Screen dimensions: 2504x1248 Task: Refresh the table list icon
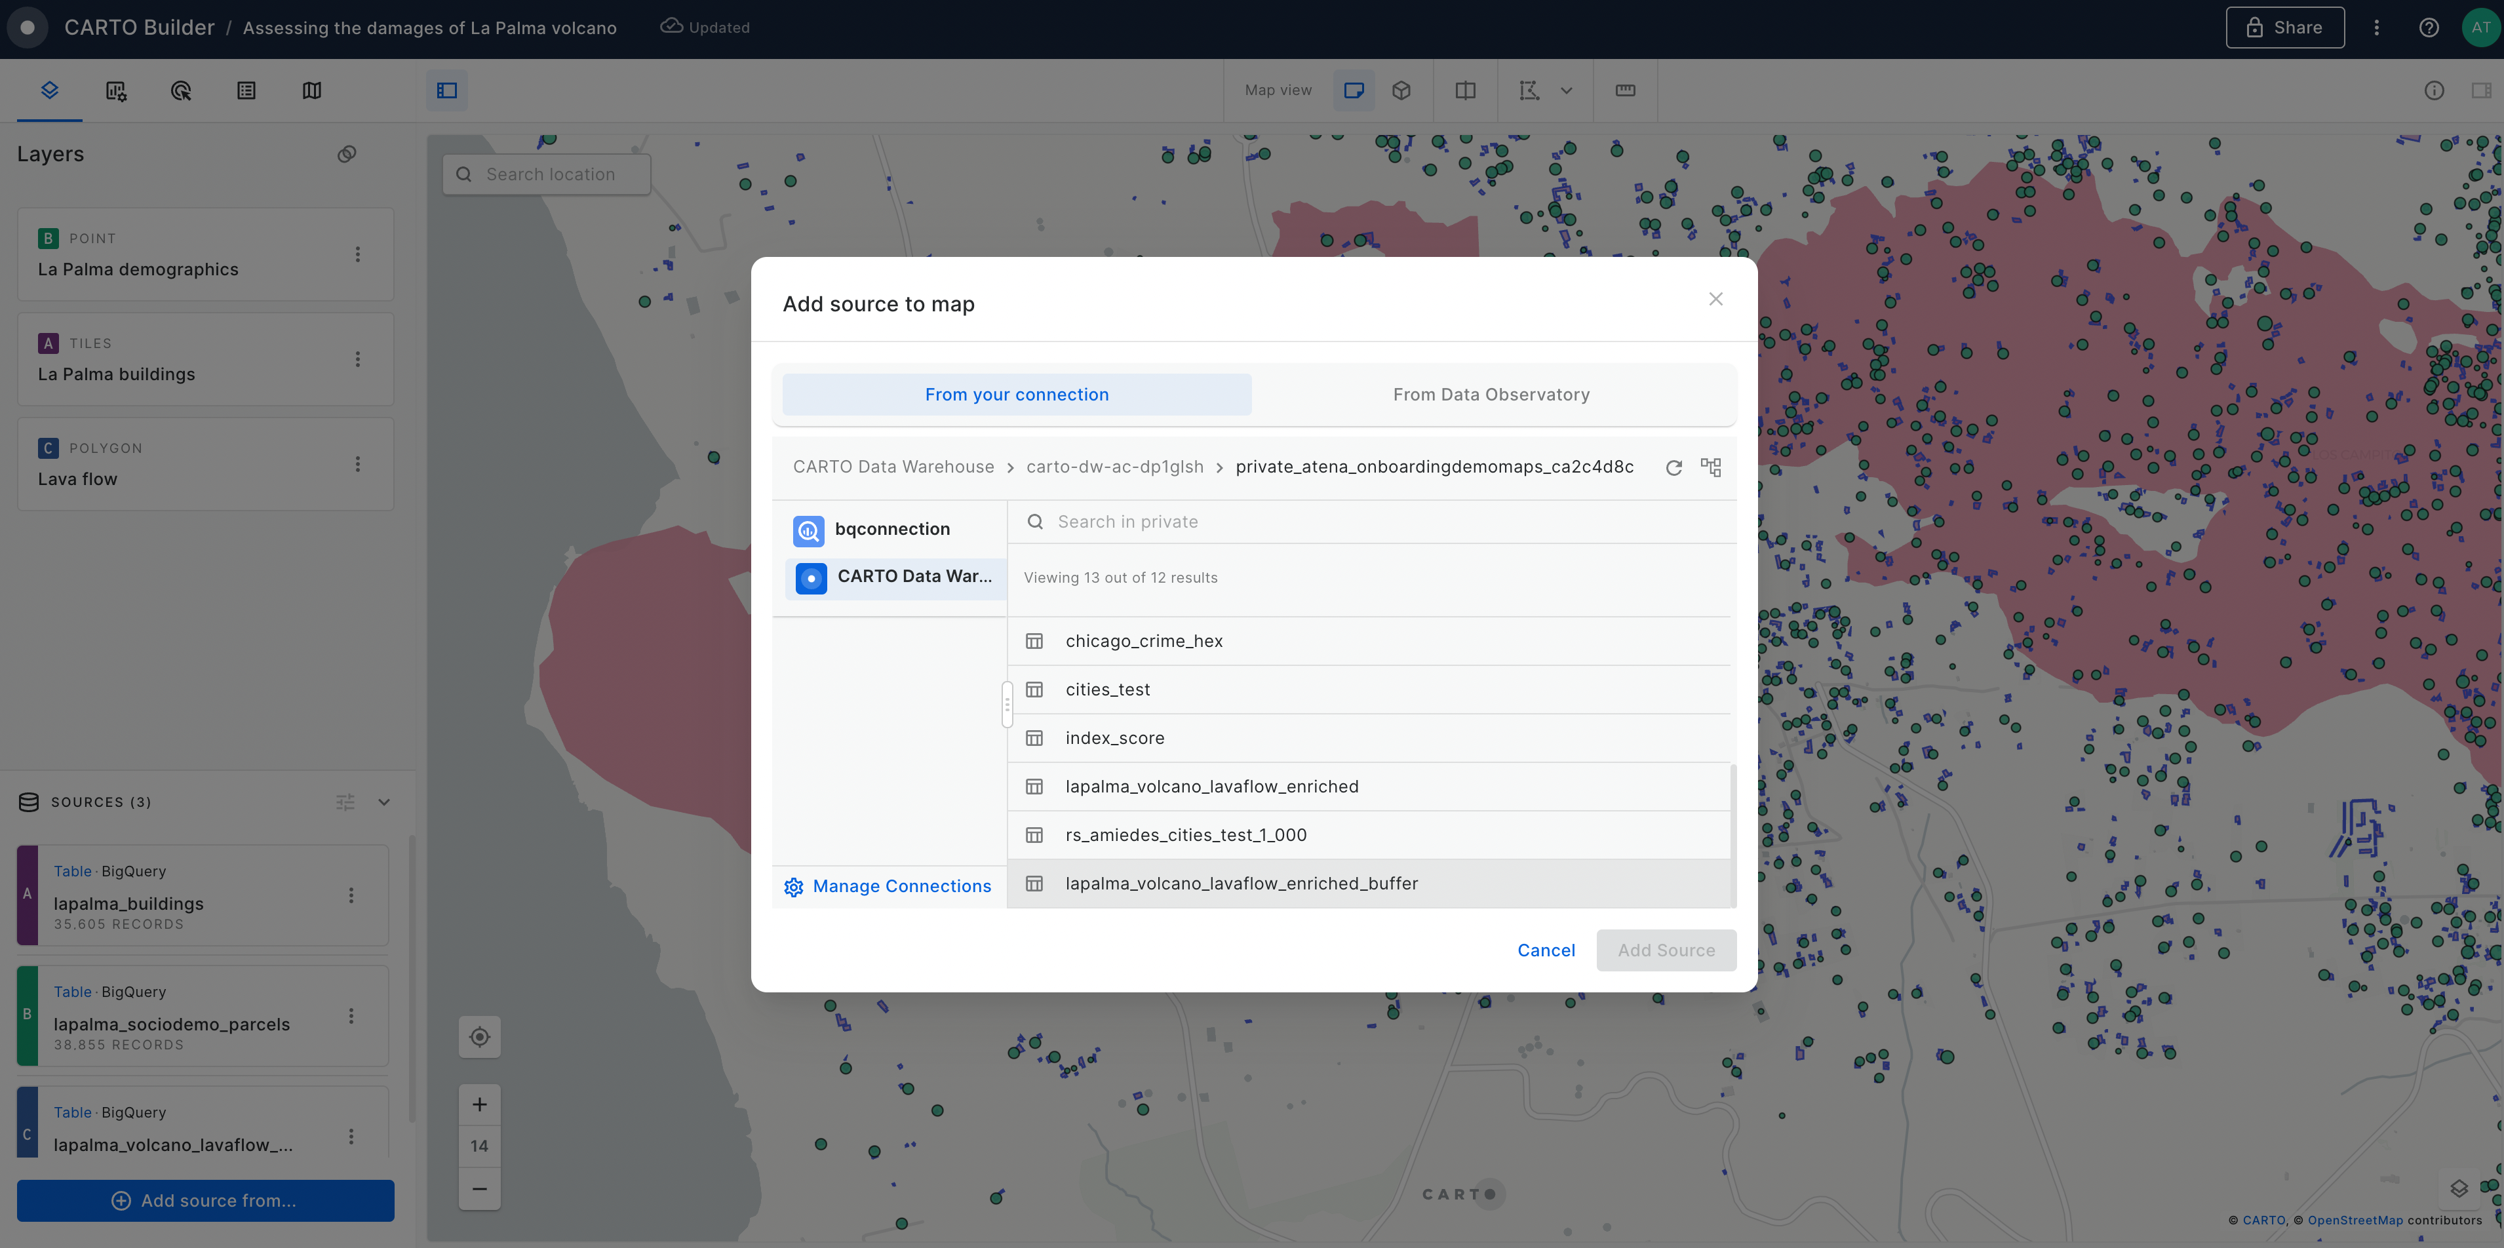pos(1674,467)
